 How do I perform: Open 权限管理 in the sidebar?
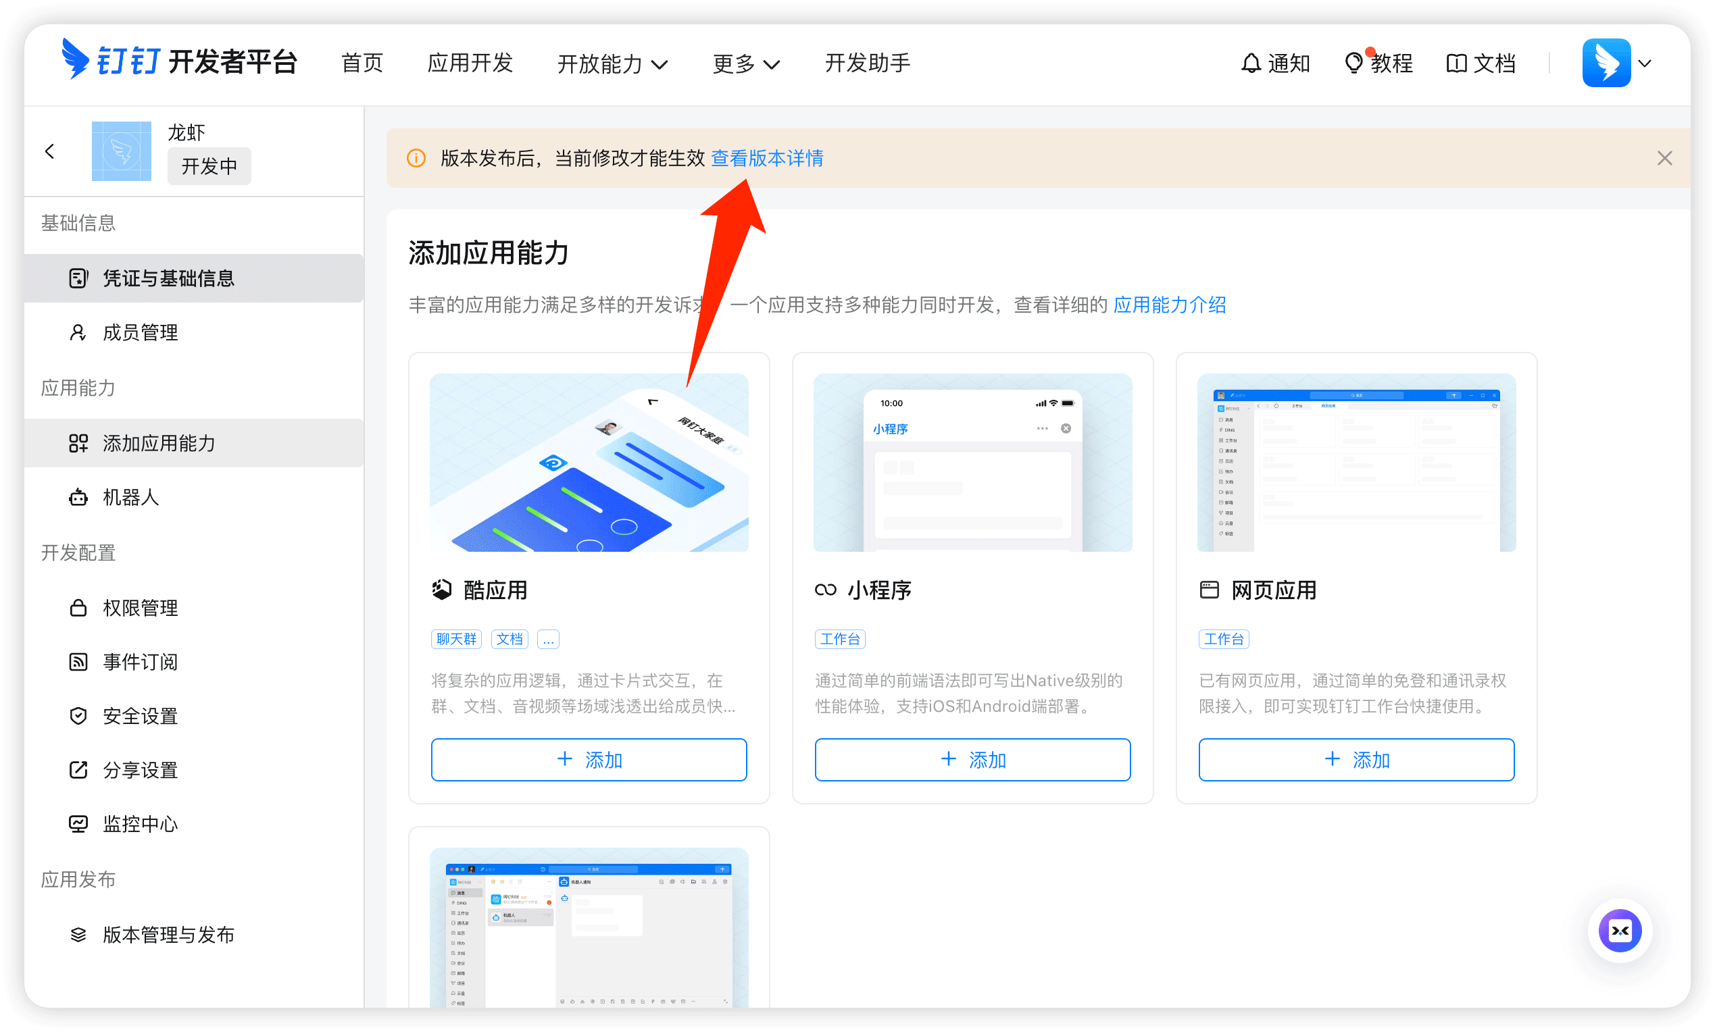tap(140, 608)
